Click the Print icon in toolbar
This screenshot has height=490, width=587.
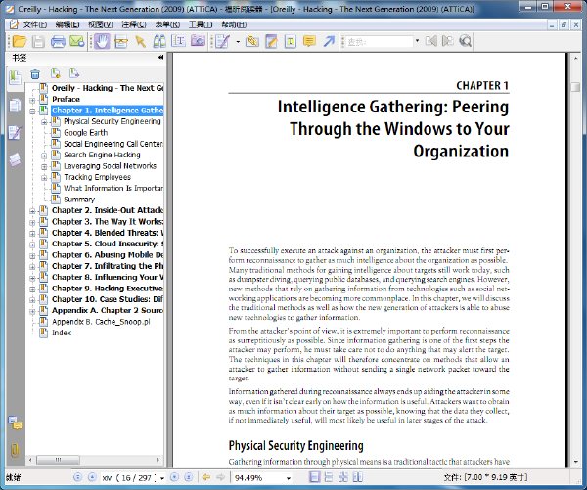point(58,41)
